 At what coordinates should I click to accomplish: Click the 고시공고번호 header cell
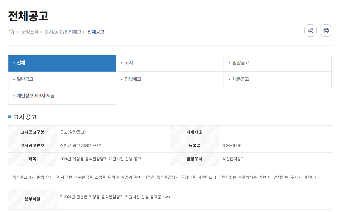[x=32, y=146]
